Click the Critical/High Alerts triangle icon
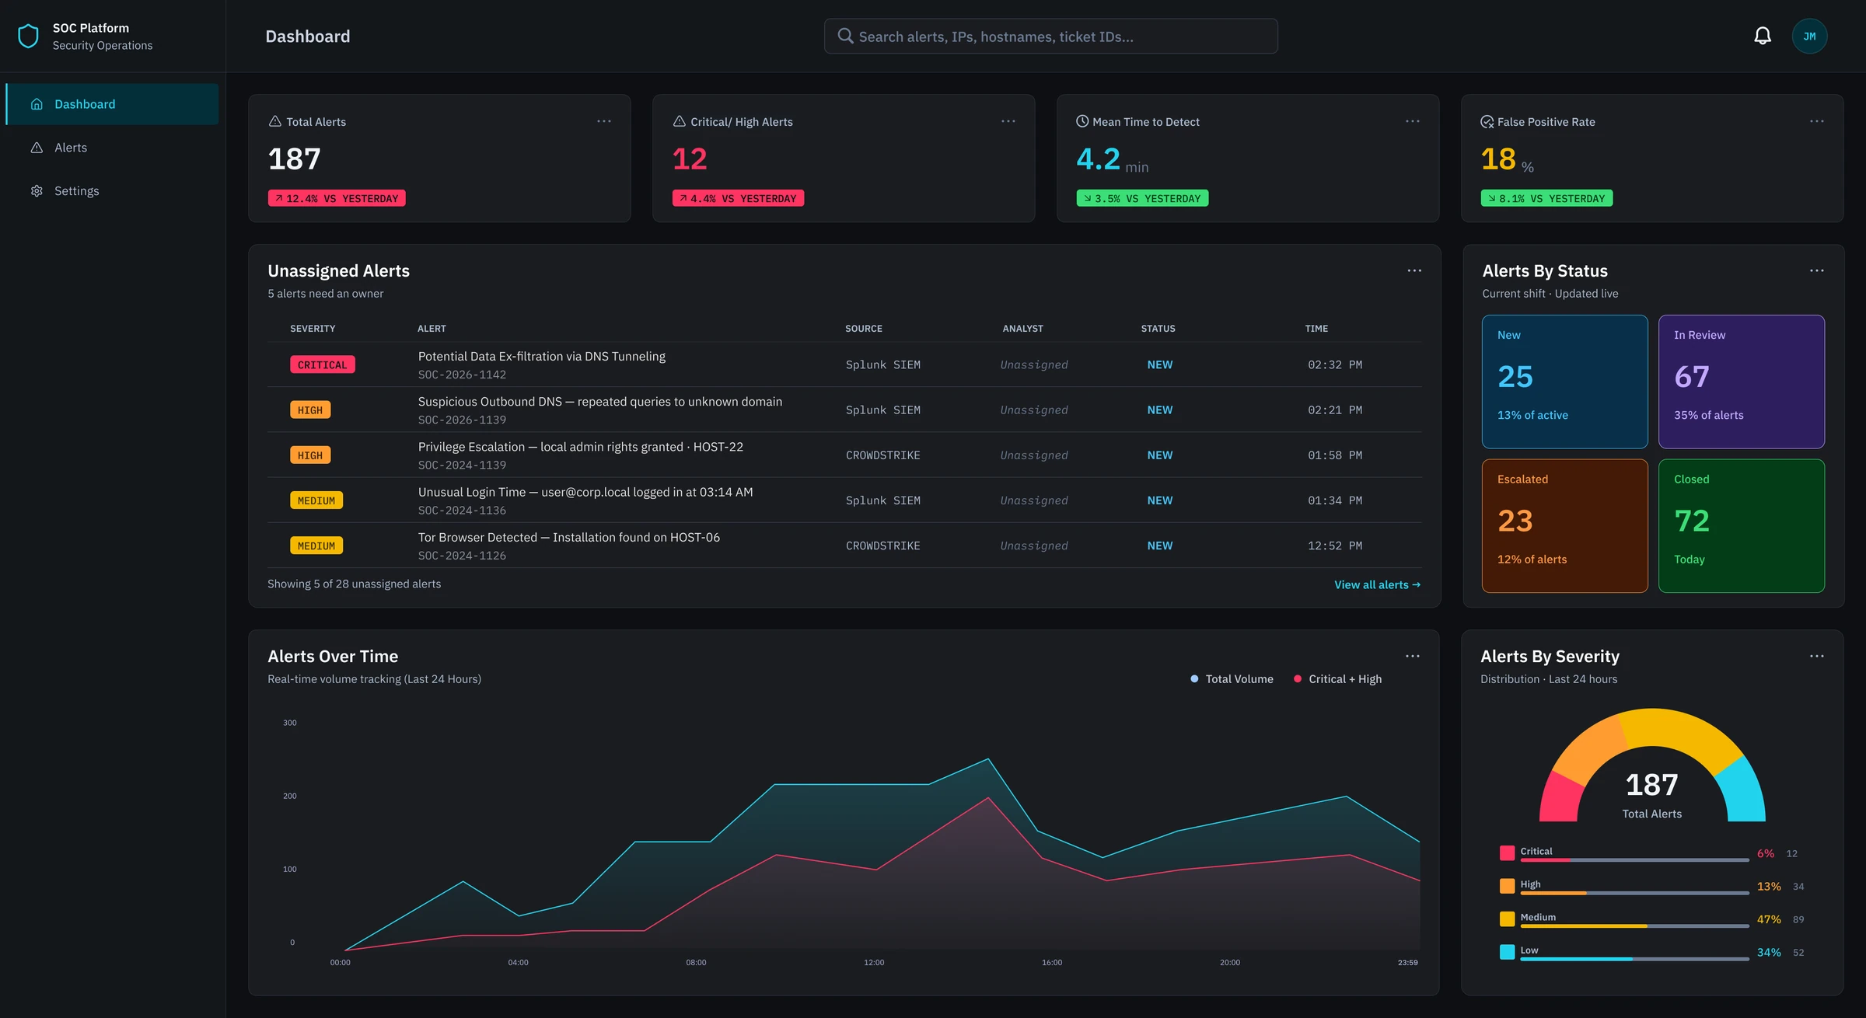The height and width of the screenshot is (1018, 1866). point(679,121)
